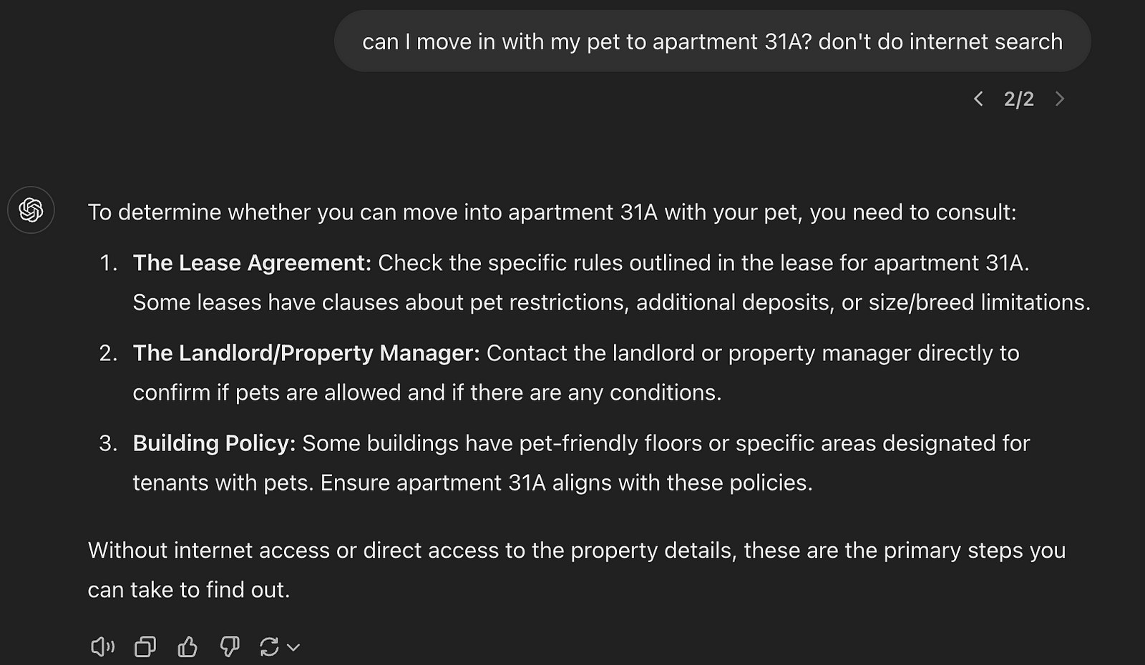Give the response a thumbs up
Viewport: 1145px width, 665px height.
187,647
